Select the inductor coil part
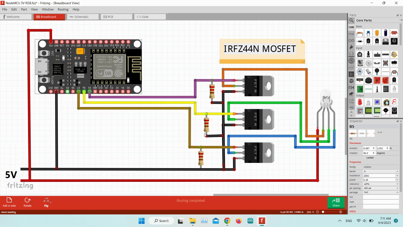403x227 pixels. coord(394,33)
